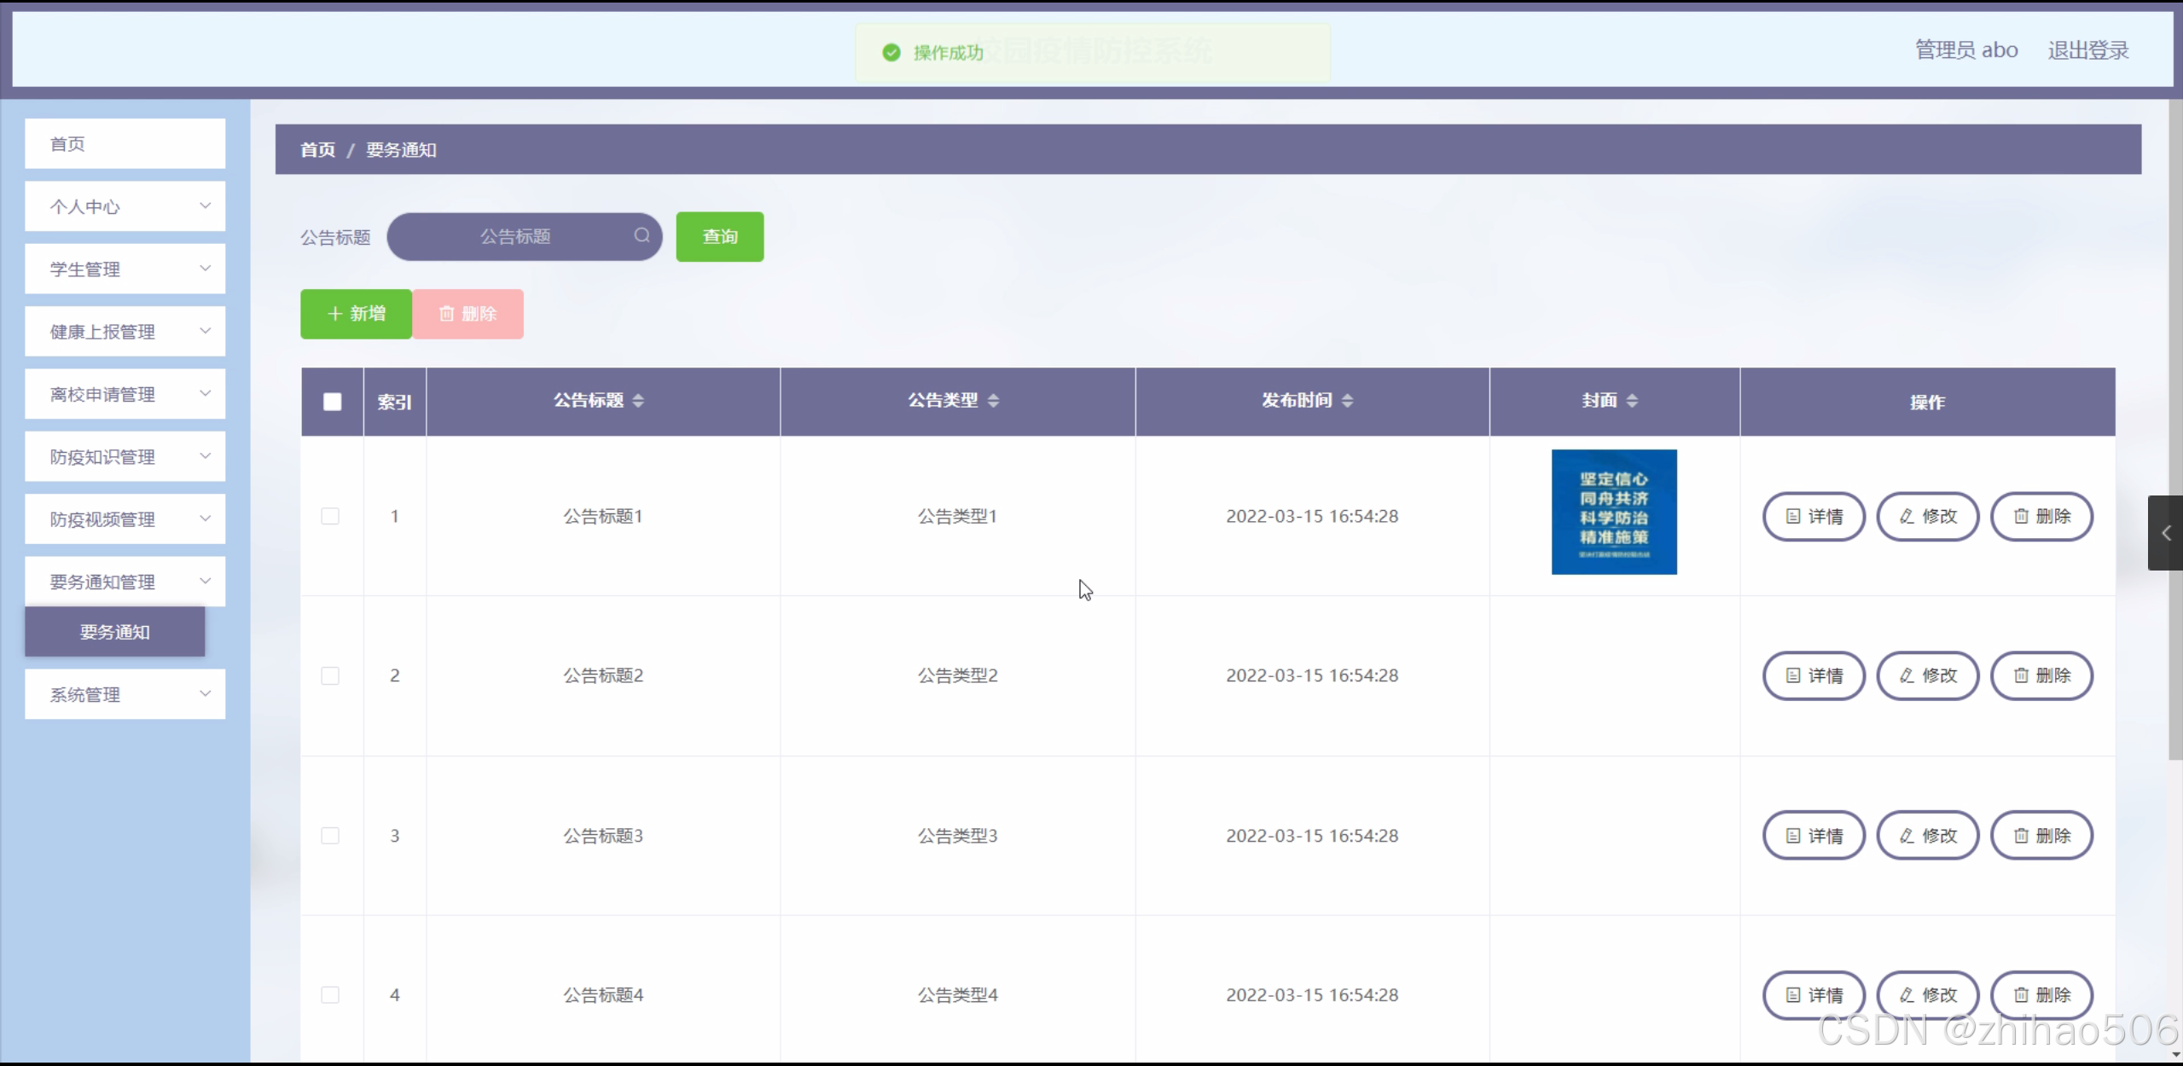The height and width of the screenshot is (1066, 2183).
Task: Click sort arrows on 公告类型 column
Action: click(993, 401)
